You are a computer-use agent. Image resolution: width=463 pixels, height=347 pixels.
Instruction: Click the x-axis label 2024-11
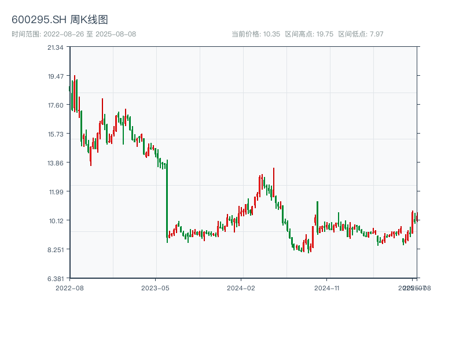coord(326,288)
